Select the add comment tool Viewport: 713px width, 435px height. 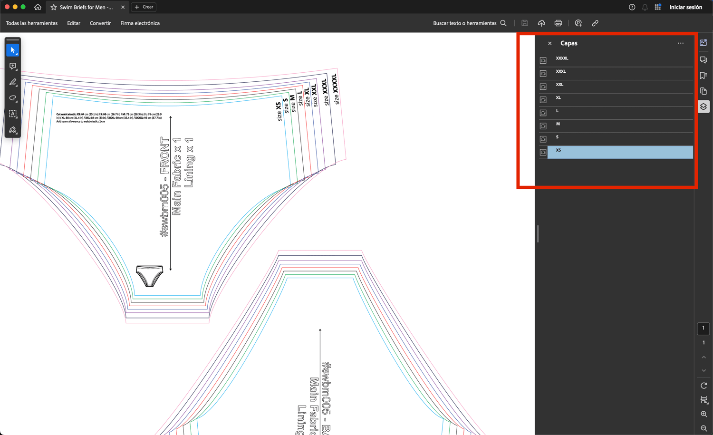tap(13, 66)
